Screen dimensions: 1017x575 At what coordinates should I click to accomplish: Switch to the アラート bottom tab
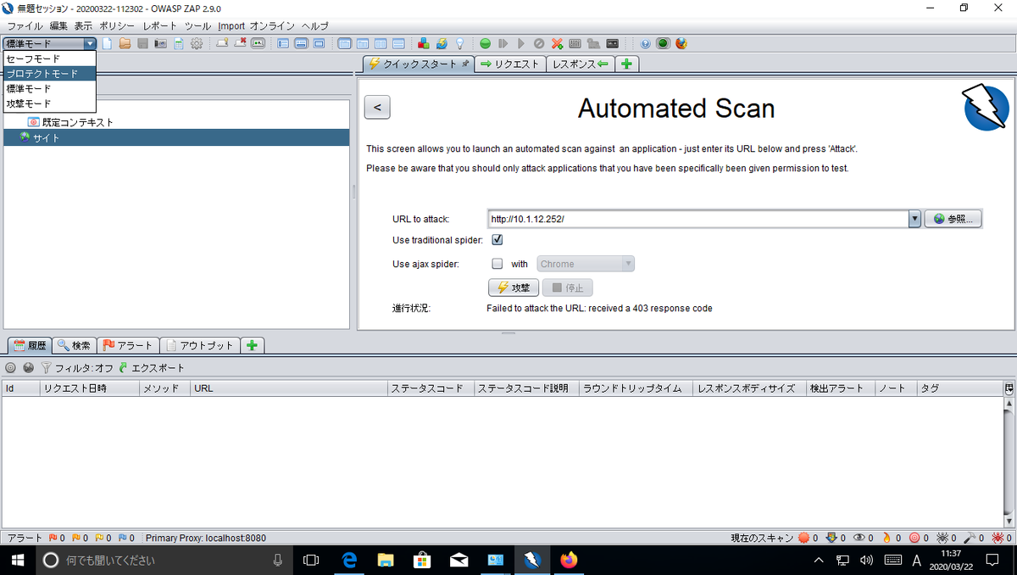[127, 345]
